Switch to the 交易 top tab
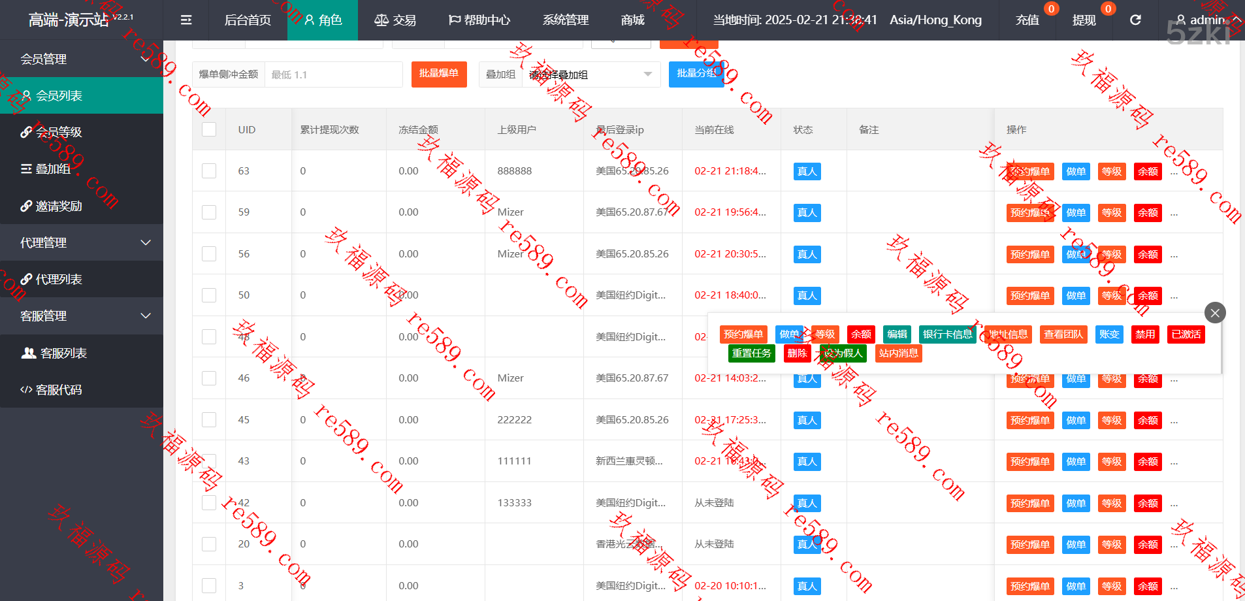Viewport: 1245px width, 601px height. 395,20
